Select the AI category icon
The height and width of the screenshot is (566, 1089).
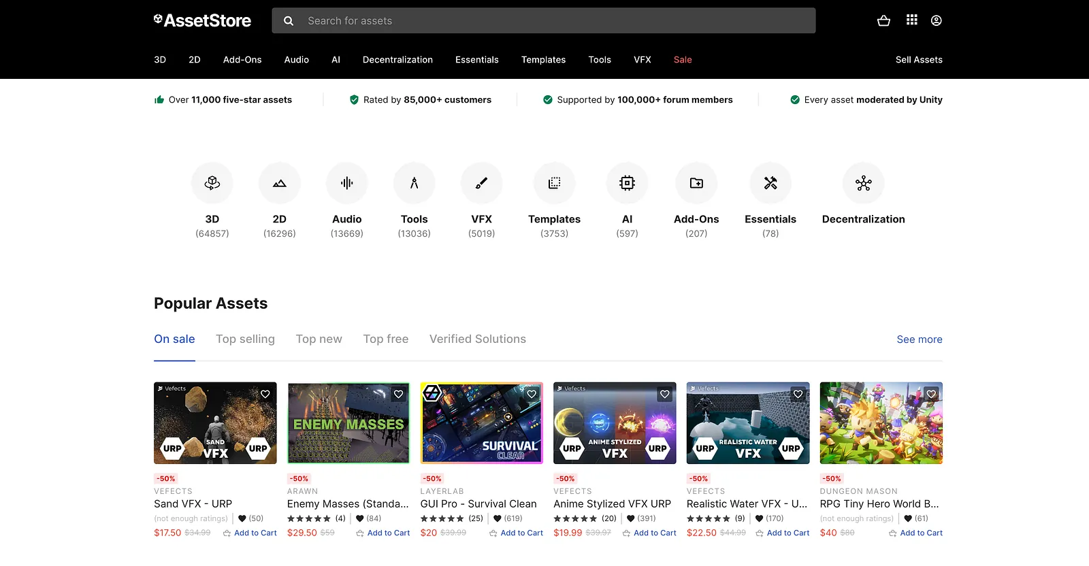628,183
